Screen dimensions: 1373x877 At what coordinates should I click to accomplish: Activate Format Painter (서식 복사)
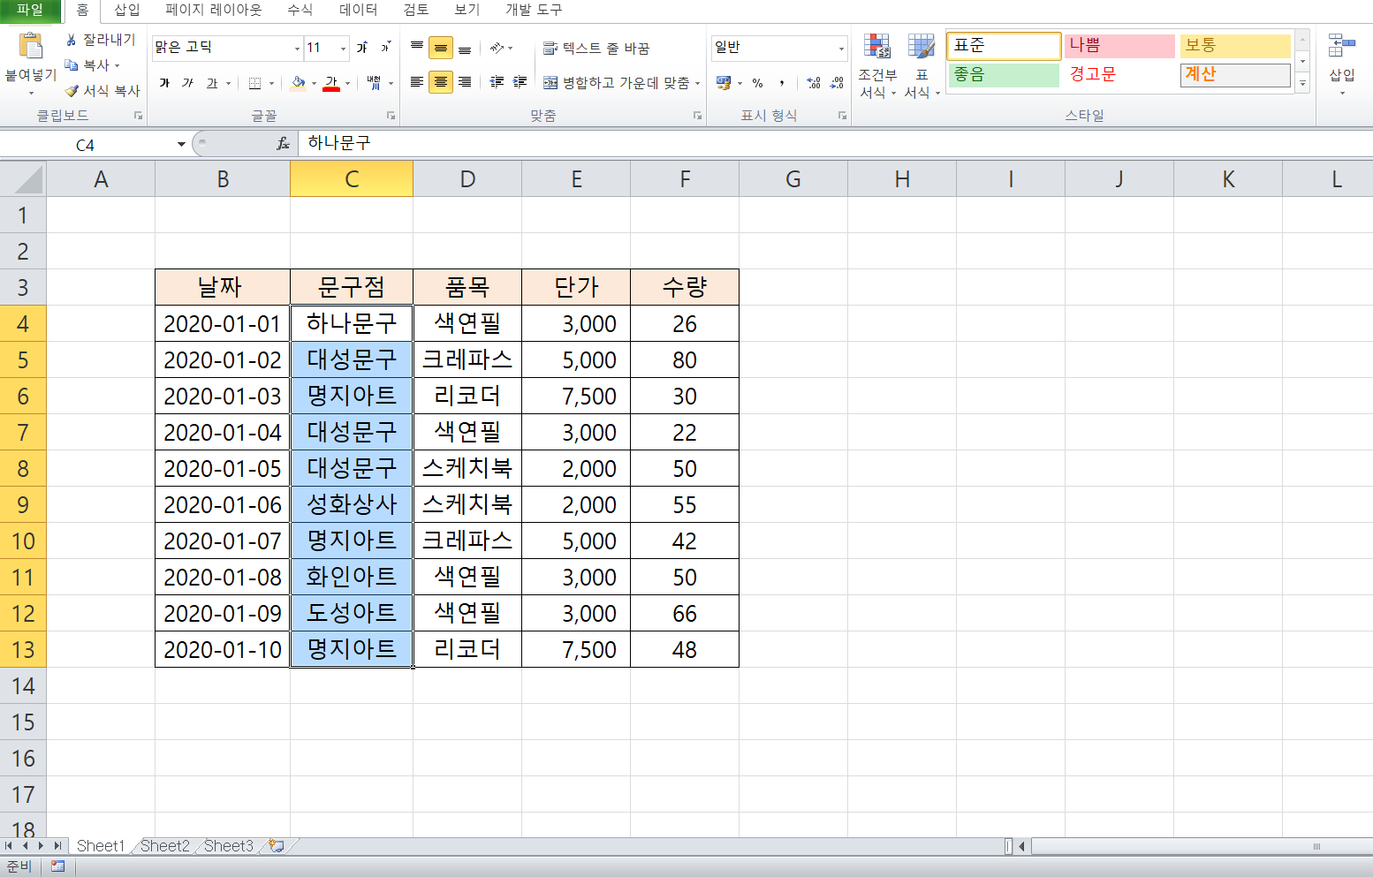click(102, 90)
